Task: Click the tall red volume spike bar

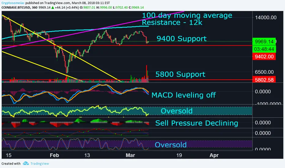Action: [x=146, y=74]
